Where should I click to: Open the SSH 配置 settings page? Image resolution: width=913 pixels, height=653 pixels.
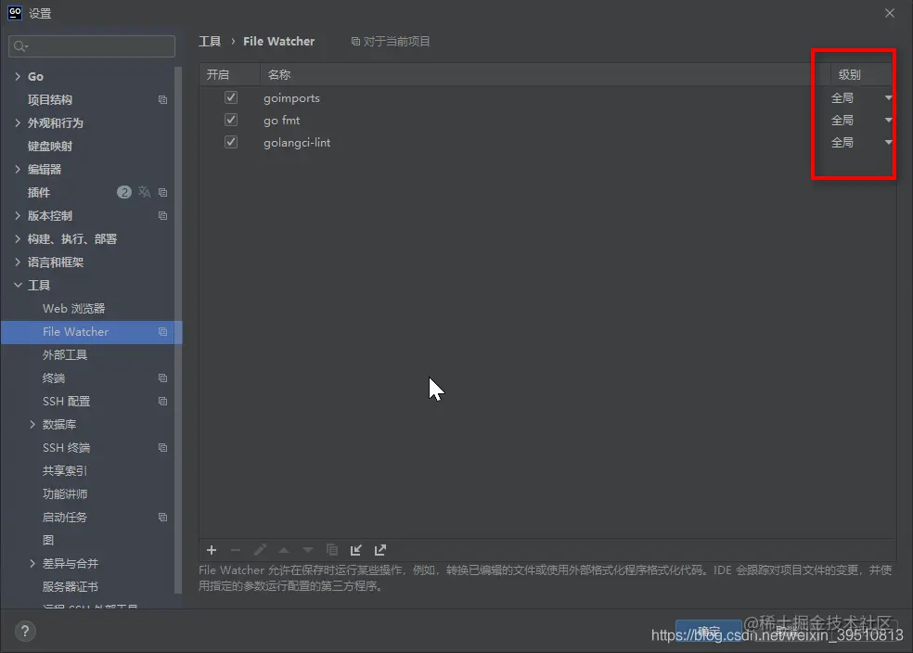65,401
